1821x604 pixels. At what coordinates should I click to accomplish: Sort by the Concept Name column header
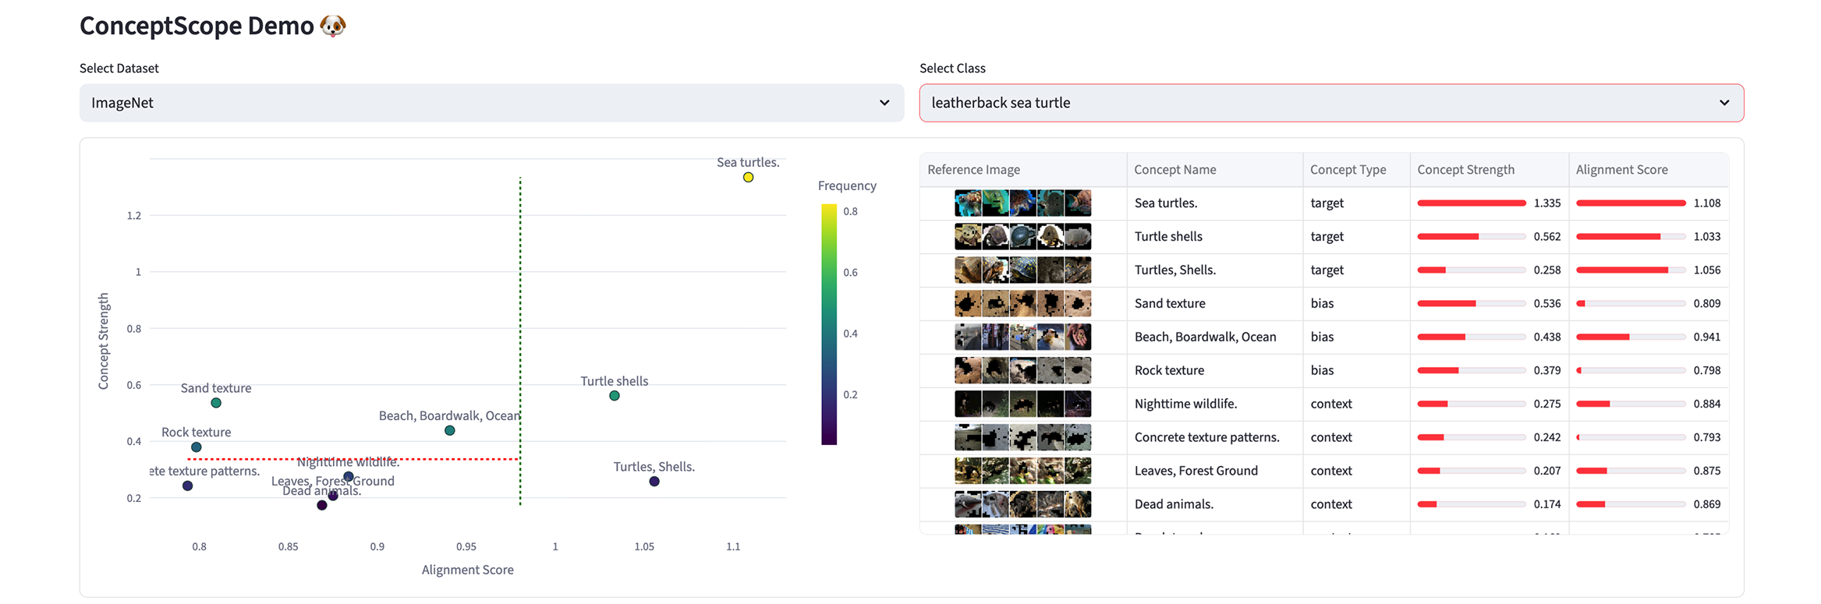[x=1214, y=170]
